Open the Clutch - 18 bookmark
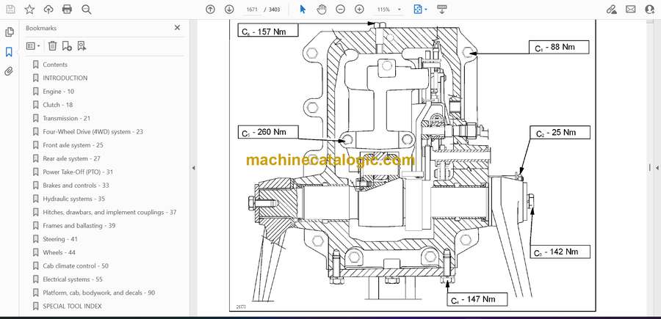661x319 pixels. coord(57,105)
